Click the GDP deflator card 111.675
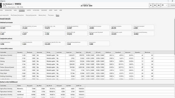 click(x=54, y=27)
